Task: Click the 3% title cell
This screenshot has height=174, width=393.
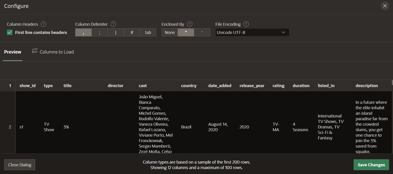Action: coord(66,127)
